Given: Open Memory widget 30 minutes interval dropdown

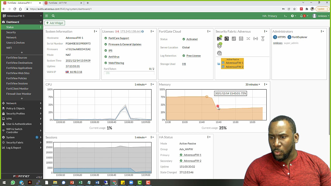Looking at the screenshot, I should pyautogui.click(x=253, y=84).
